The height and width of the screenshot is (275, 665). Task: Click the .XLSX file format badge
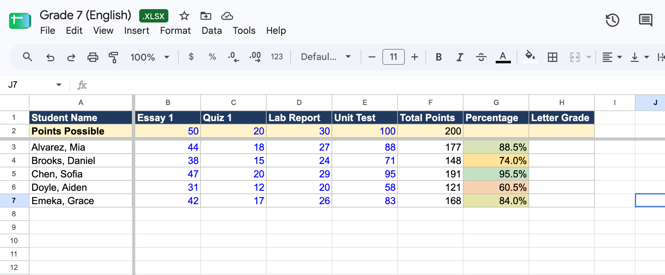[x=154, y=16]
